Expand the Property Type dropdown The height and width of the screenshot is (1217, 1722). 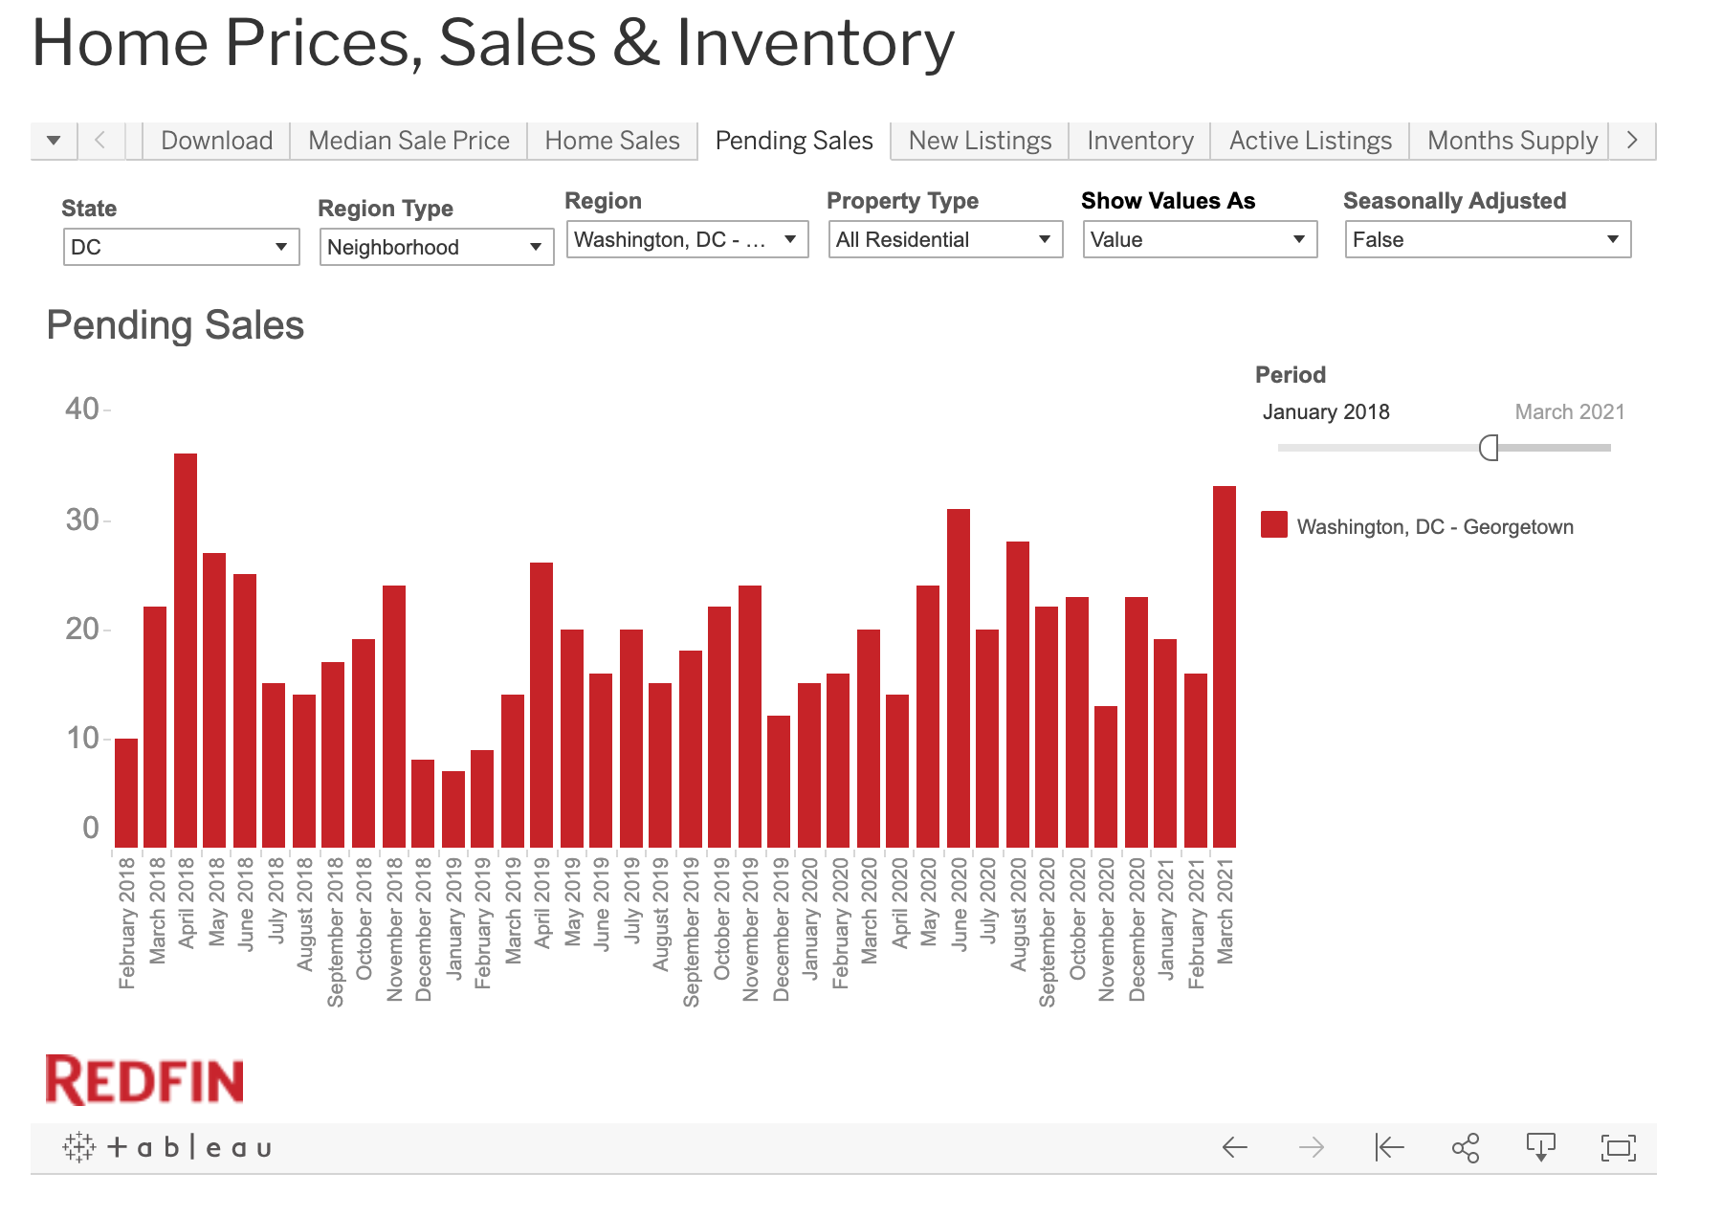click(944, 239)
